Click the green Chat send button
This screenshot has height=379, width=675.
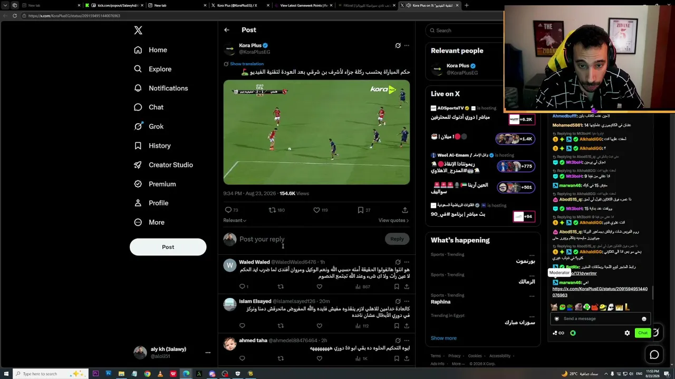pyautogui.click(x=642, y=333)
